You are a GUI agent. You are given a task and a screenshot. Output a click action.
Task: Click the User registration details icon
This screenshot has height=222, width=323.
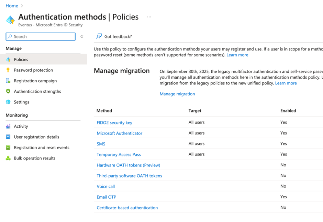click(8, 137)
